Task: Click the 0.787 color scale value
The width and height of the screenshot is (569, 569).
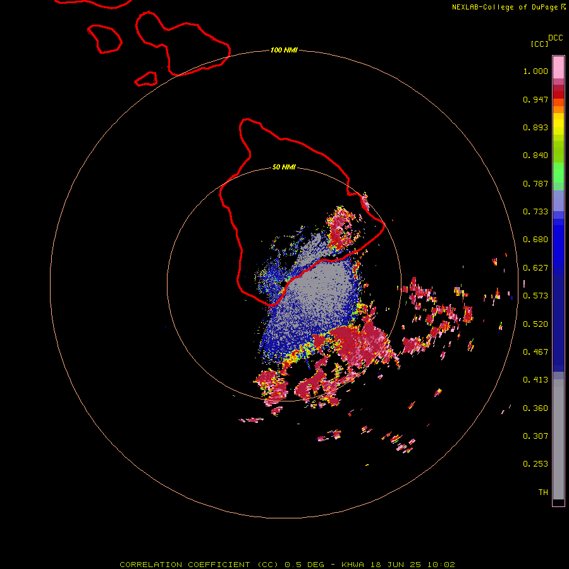Action: [x=535, y=183]
